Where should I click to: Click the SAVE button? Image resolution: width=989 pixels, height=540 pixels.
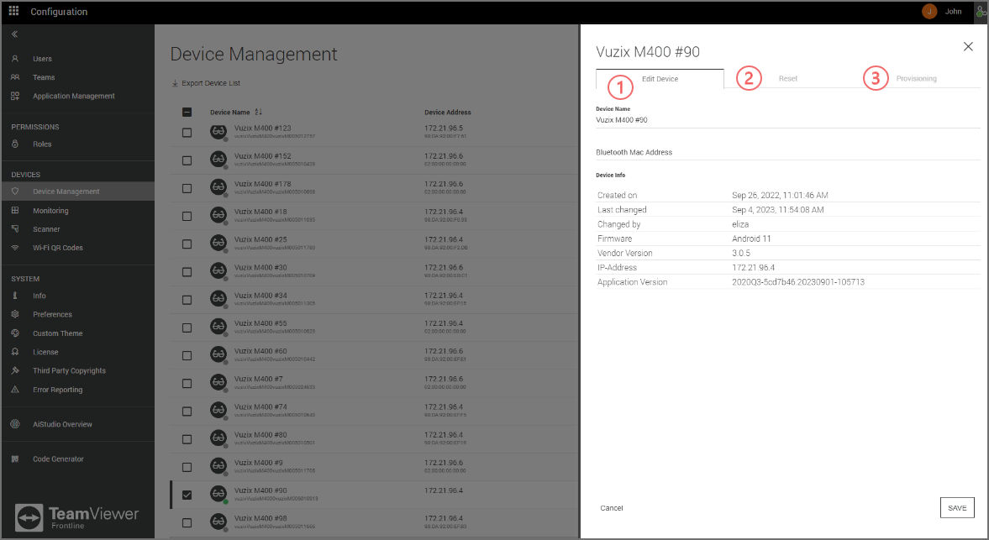click(957, 508)
